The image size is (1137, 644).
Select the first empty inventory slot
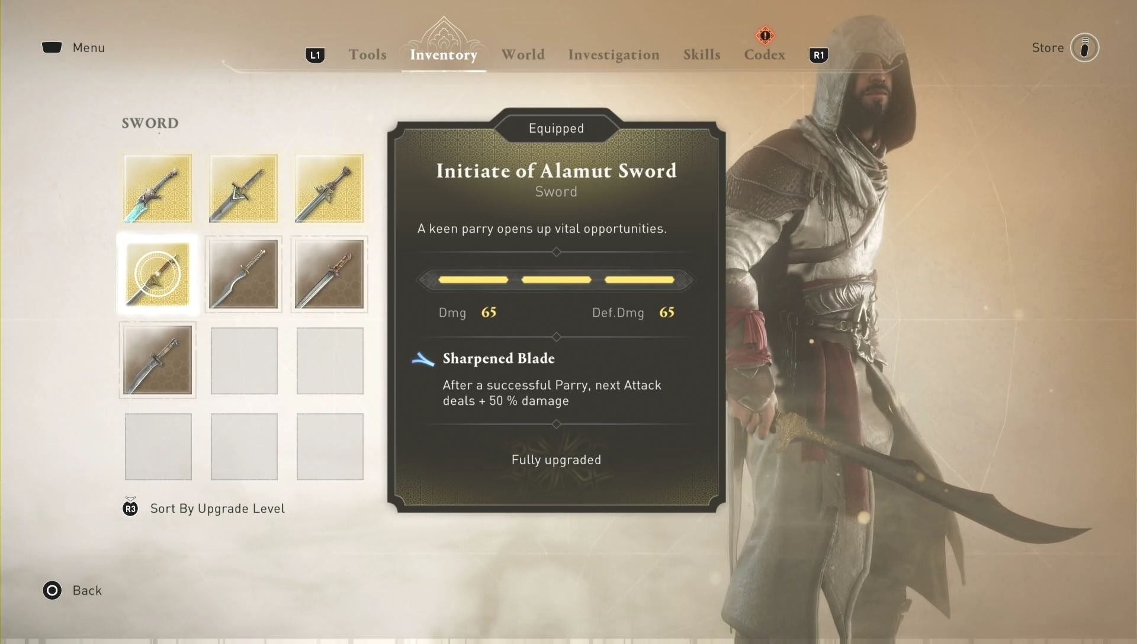(244, 360)
